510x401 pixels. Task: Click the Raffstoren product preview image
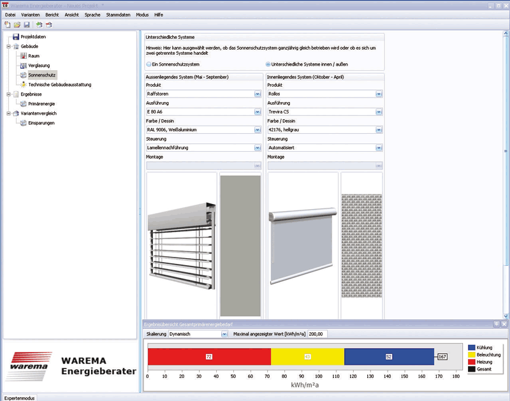(x=182, y=245)
